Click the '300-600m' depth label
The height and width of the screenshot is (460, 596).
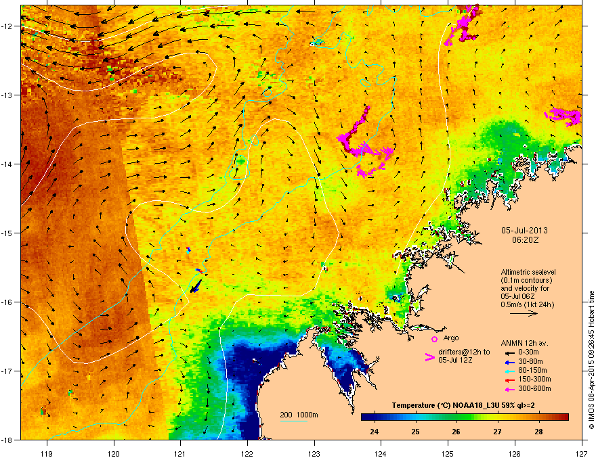pyautogui.click(x=534, y=388)
